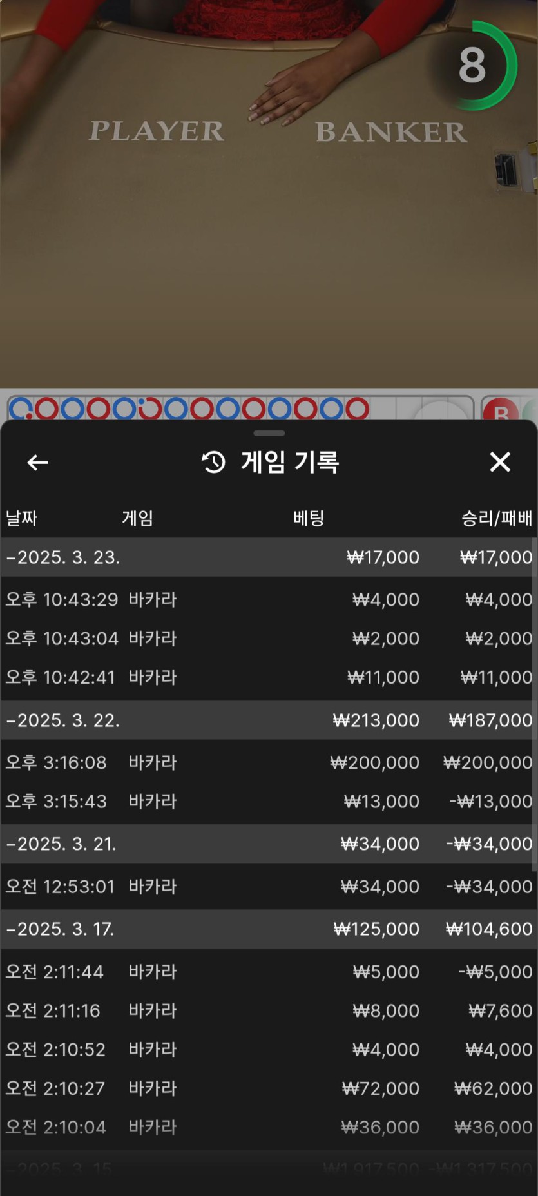Viewport: 538px width, 1196px height.
Task: Collapse the 2025. 3. 22. date group
Action: click(63, 720)
